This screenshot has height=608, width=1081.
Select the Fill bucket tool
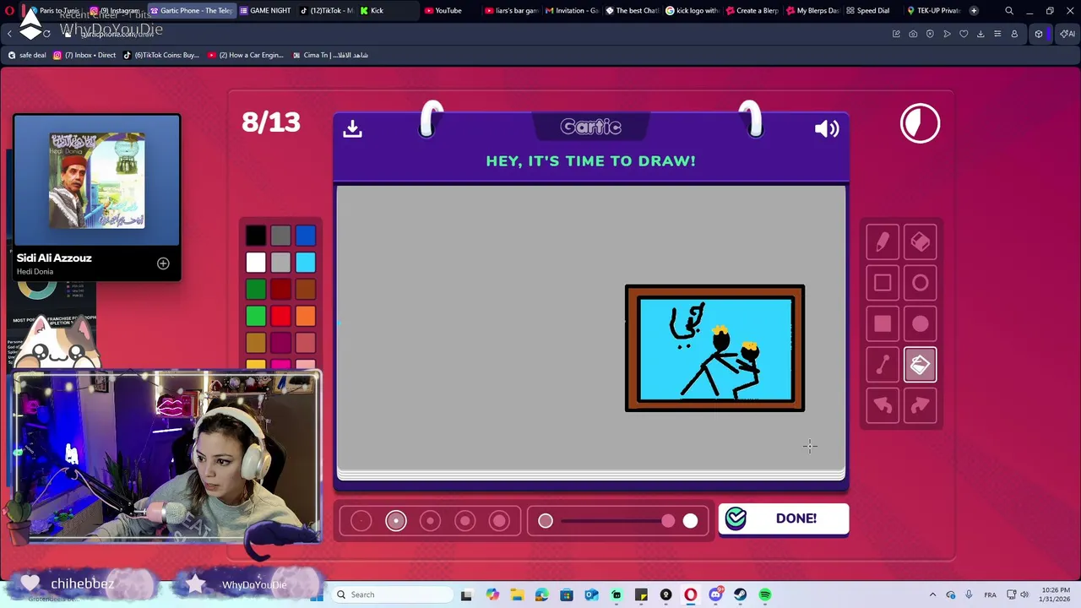tap(920, 365)
